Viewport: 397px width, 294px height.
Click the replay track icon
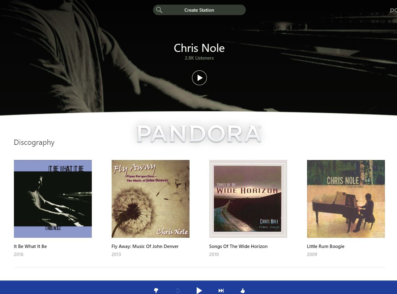tap(178, 291)
